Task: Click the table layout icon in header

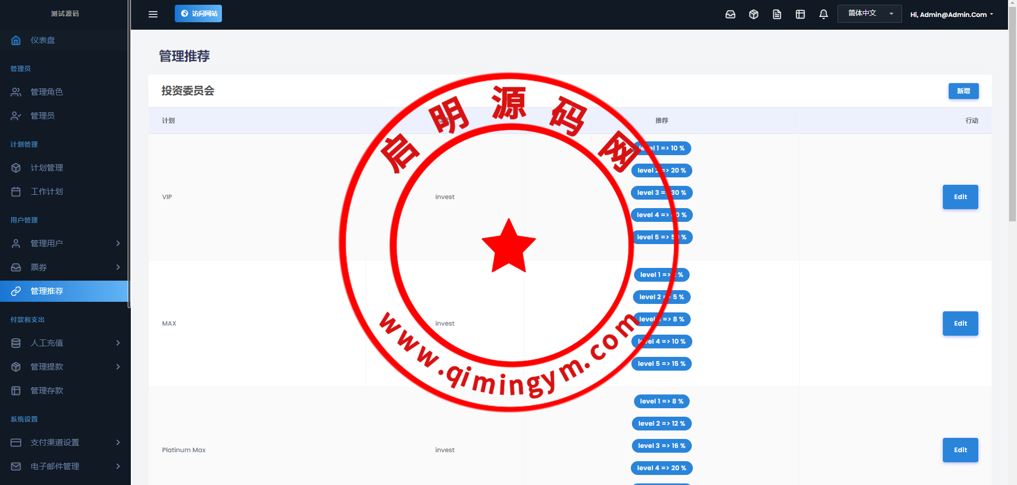Action: coord(800,14)
